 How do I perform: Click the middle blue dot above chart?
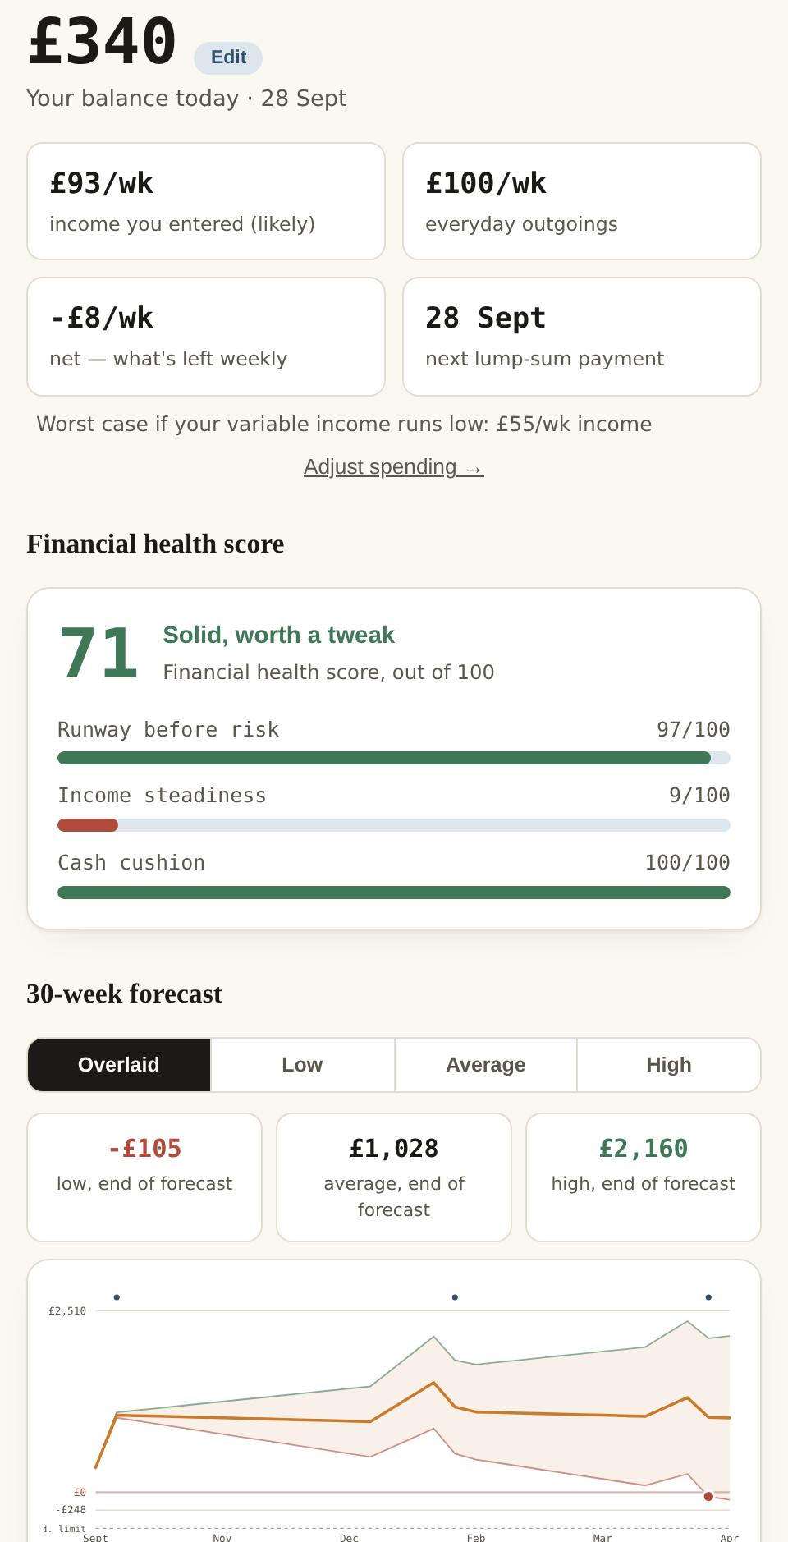(x=455, y=1297)
